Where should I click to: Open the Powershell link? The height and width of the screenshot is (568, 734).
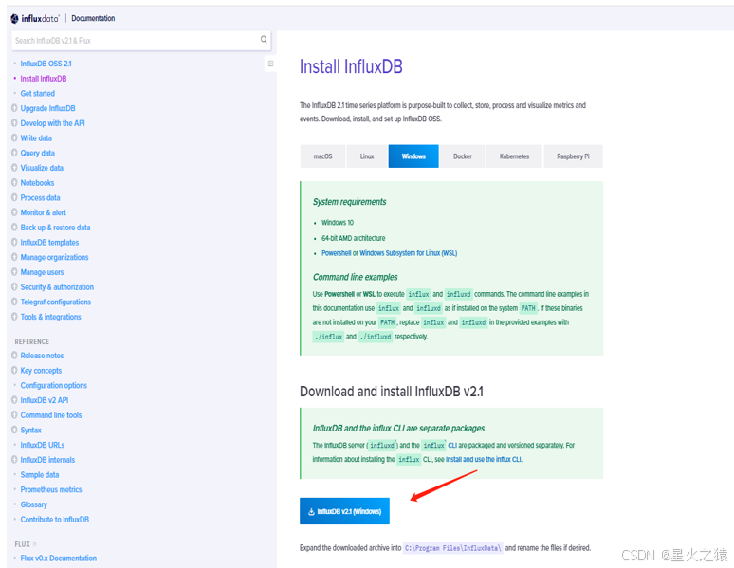click(x=336, y=253)
